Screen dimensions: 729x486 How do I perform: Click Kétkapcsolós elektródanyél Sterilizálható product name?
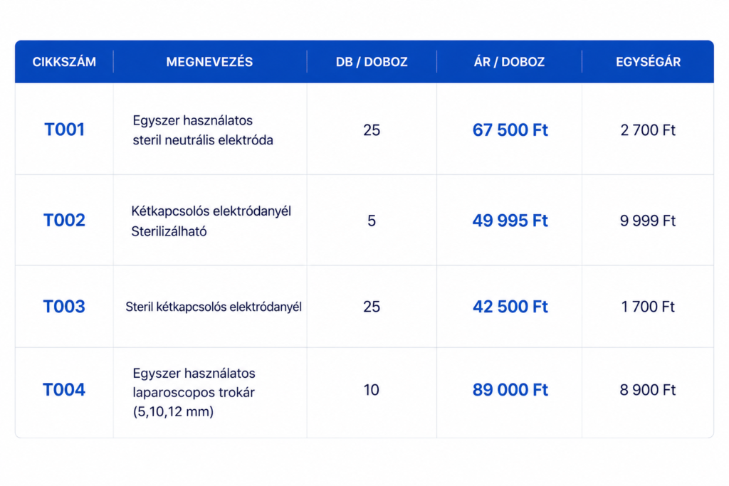click(x=211, y=221)
